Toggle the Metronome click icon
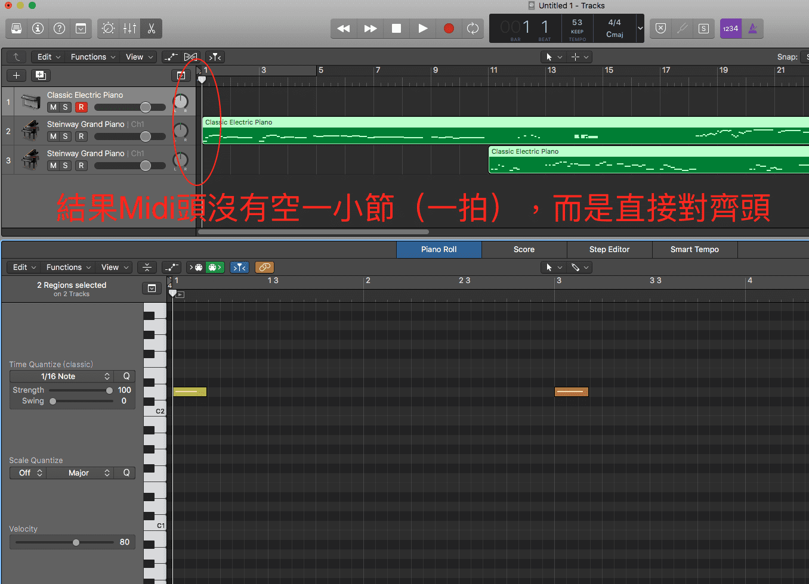This screenshot has height=584, width=809. [x=752, y=28]
